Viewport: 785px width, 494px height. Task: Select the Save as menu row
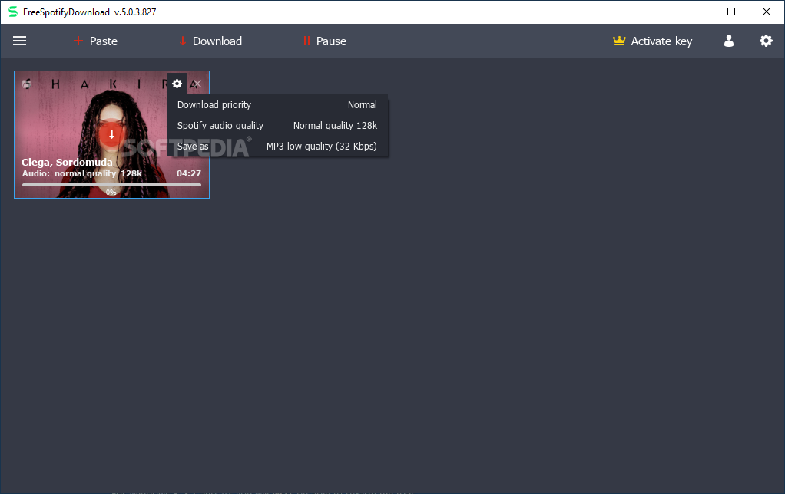click(x=277, y=147)
